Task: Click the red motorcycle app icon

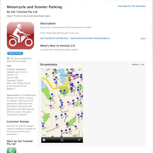Action: [x=20, y=36]
